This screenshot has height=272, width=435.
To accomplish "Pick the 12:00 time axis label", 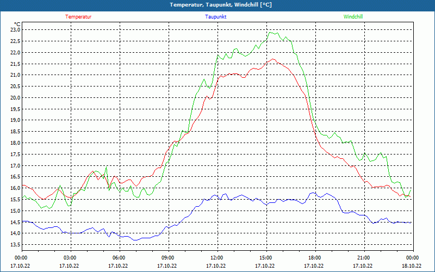I will point(217,258).
